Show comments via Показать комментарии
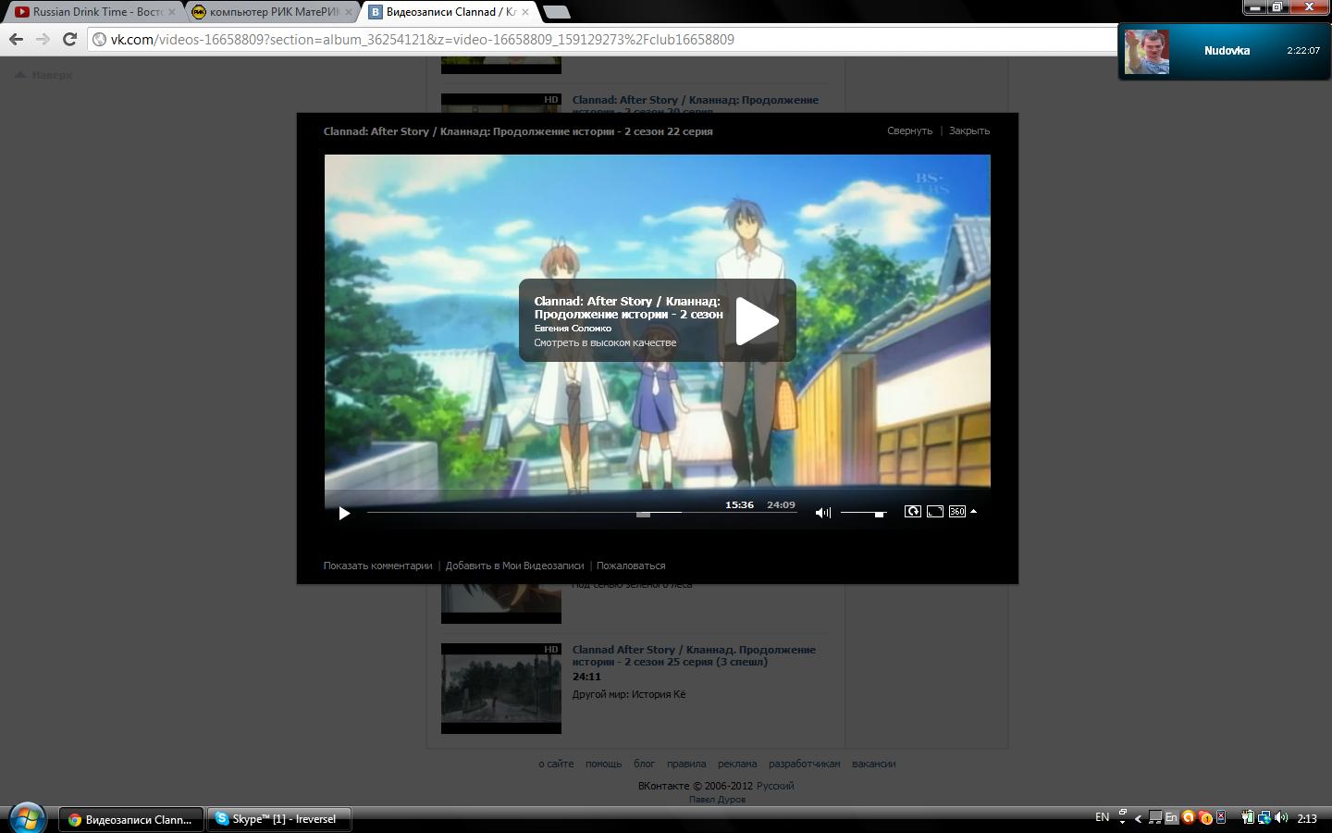 377,566
